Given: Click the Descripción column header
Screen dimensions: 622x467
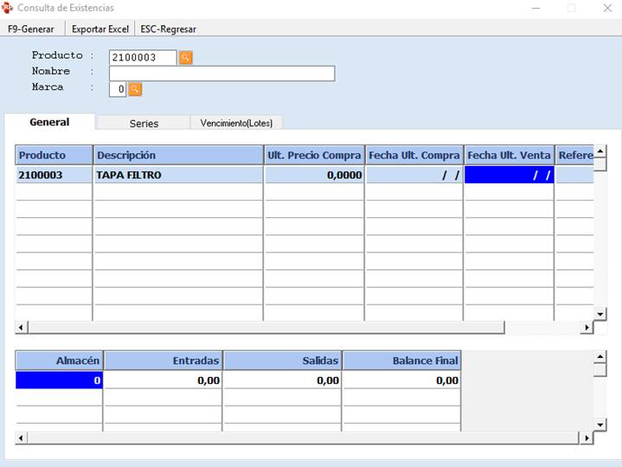Looking at the screenshot, I should pyautogui.click(x=178, y=155).
